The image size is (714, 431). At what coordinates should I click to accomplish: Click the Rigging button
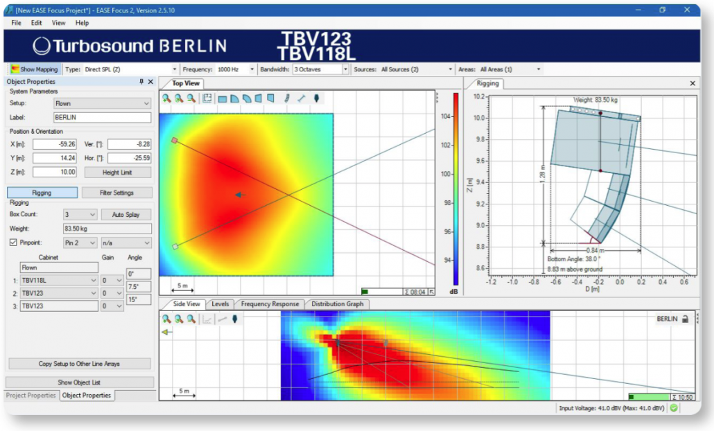coord(42,193)
